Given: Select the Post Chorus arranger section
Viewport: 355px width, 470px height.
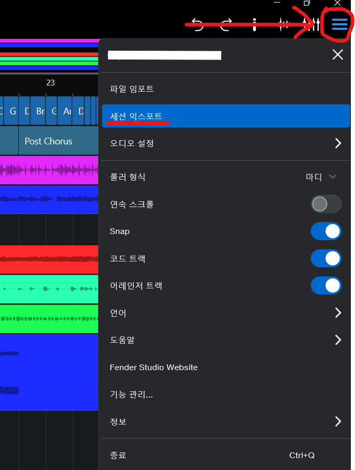Looking at the screenshot, I should tap(49, 141).
